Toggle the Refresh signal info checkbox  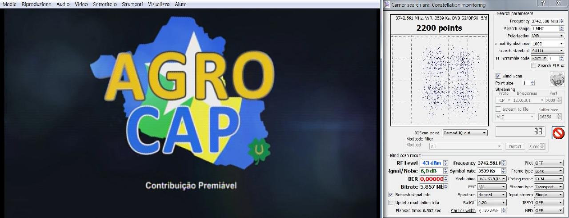pos(391,195)
